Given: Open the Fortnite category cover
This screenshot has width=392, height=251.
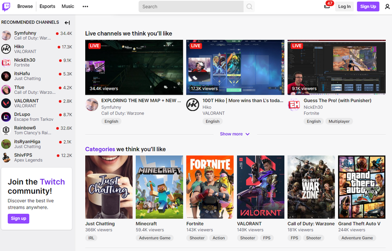Looking at the screenshot, I should (210, 187).
